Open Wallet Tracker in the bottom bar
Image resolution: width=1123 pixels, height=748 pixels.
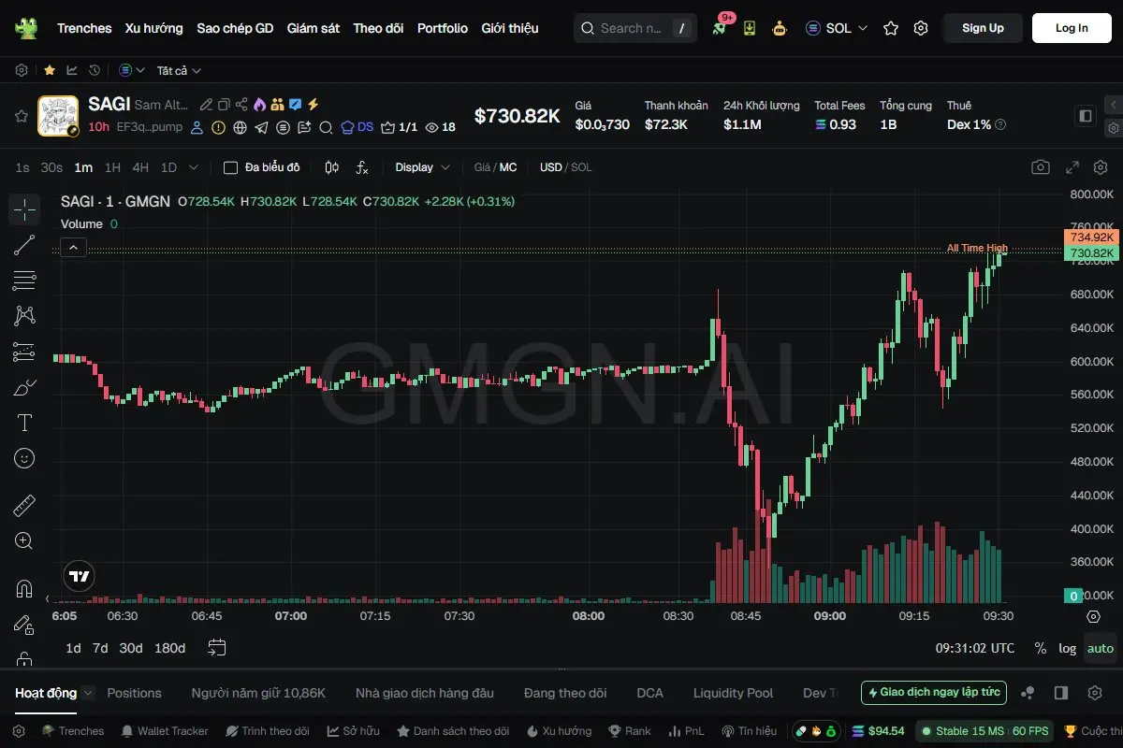165,730
